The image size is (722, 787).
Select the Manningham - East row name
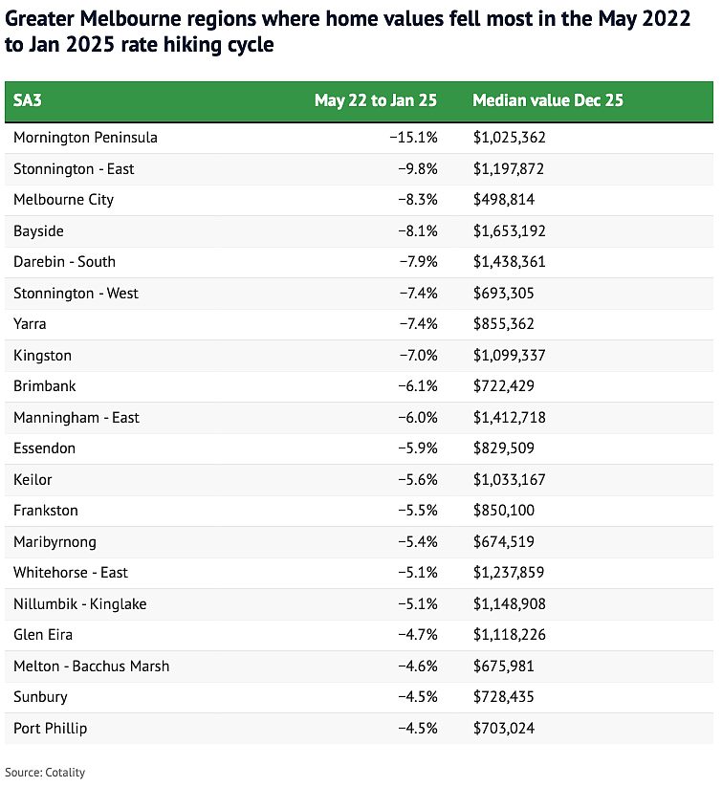[77, 418]
